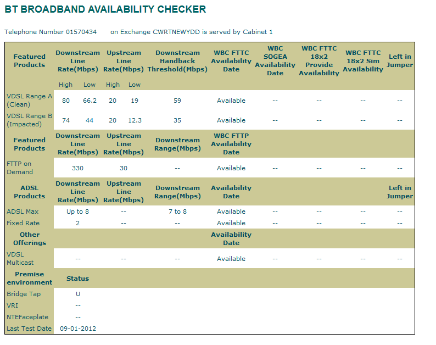Click the Premise environment section header

pos(30,278)
